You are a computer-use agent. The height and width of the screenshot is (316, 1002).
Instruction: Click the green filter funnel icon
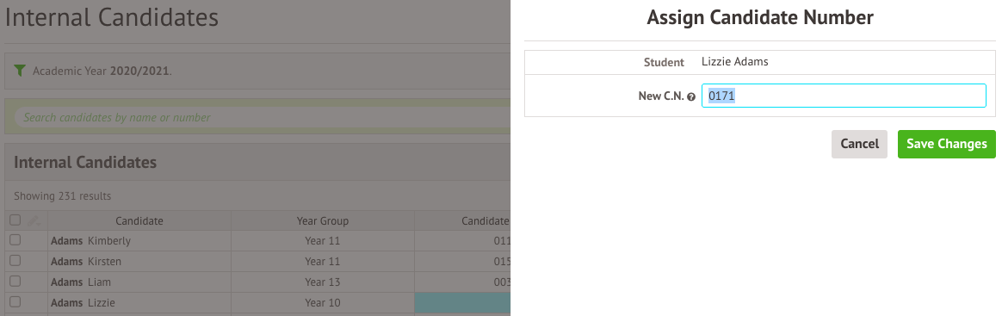[x=20, y=71]
